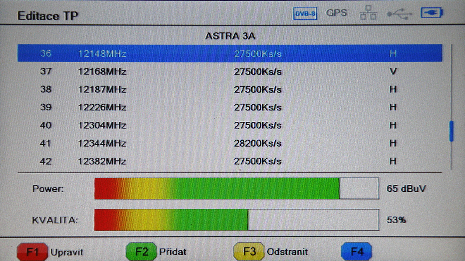Click the Power signal level bar

236,189
